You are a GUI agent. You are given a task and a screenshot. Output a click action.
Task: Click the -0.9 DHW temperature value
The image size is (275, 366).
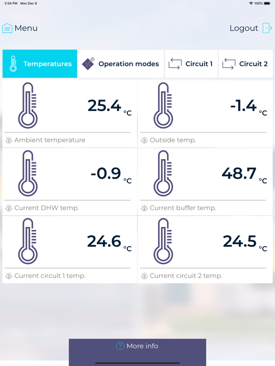pos(106,173)
